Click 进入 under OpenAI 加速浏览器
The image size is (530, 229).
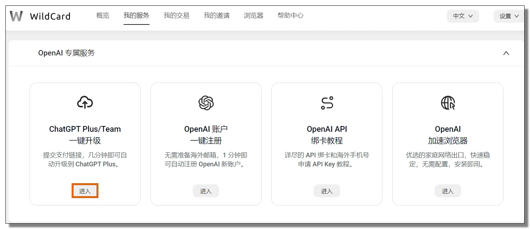click(x=448, y=191)
